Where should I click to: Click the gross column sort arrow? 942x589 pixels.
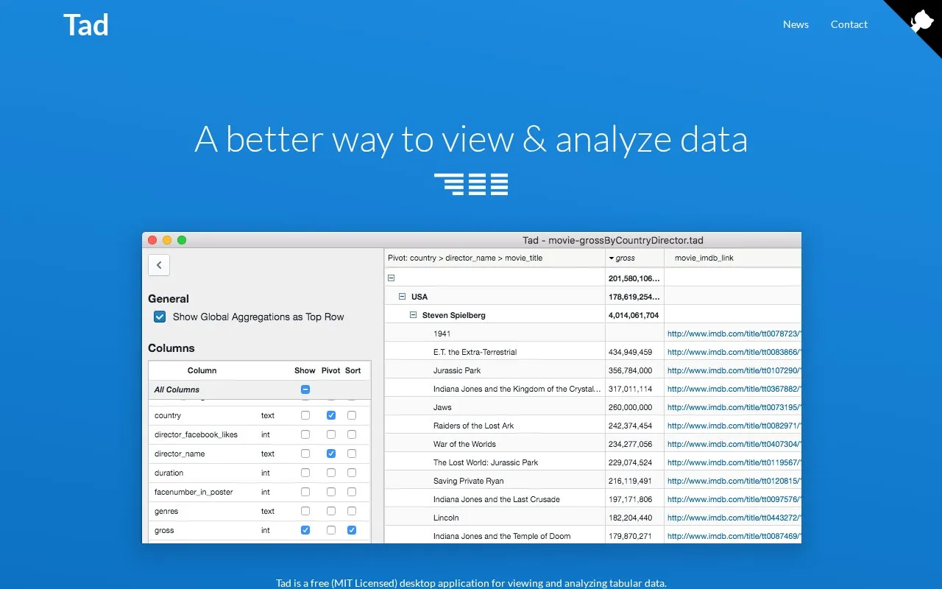(612, 258)
